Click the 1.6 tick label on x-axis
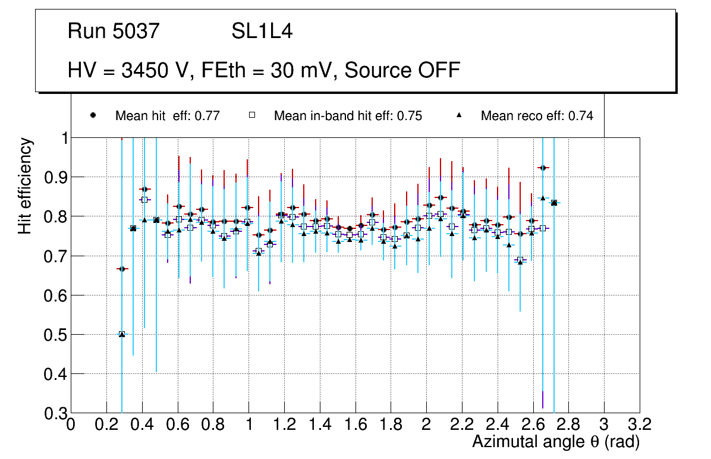Image resolution: width=711 pixels, height=459 pixels. (355, 425)
